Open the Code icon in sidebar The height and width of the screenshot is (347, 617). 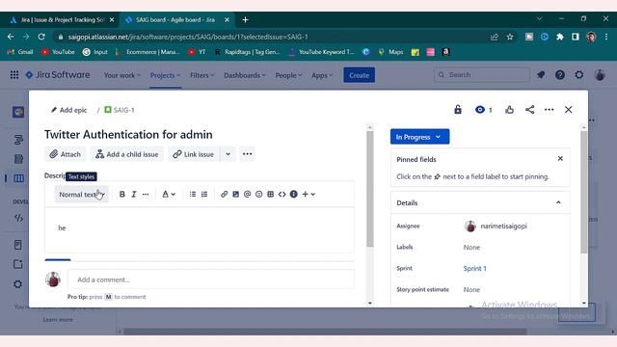coord(18,218)
